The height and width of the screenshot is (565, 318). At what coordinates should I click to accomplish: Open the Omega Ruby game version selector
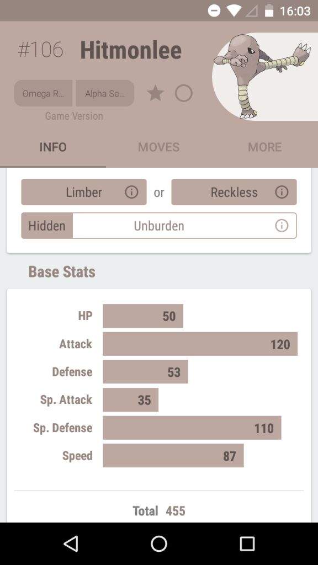tap(43, 93)
